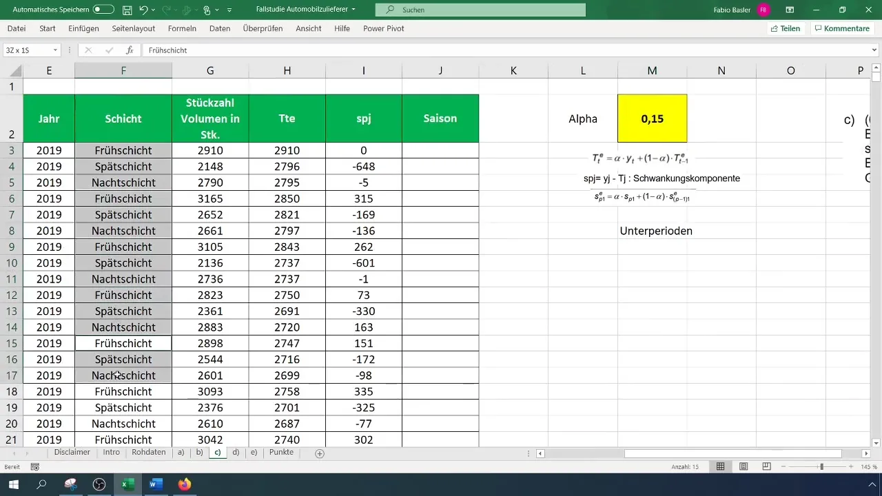The height and width of the screenshot is (496, 882).
Task: Click the touch/mouse mode icon
Action: (x=207, y=10)
